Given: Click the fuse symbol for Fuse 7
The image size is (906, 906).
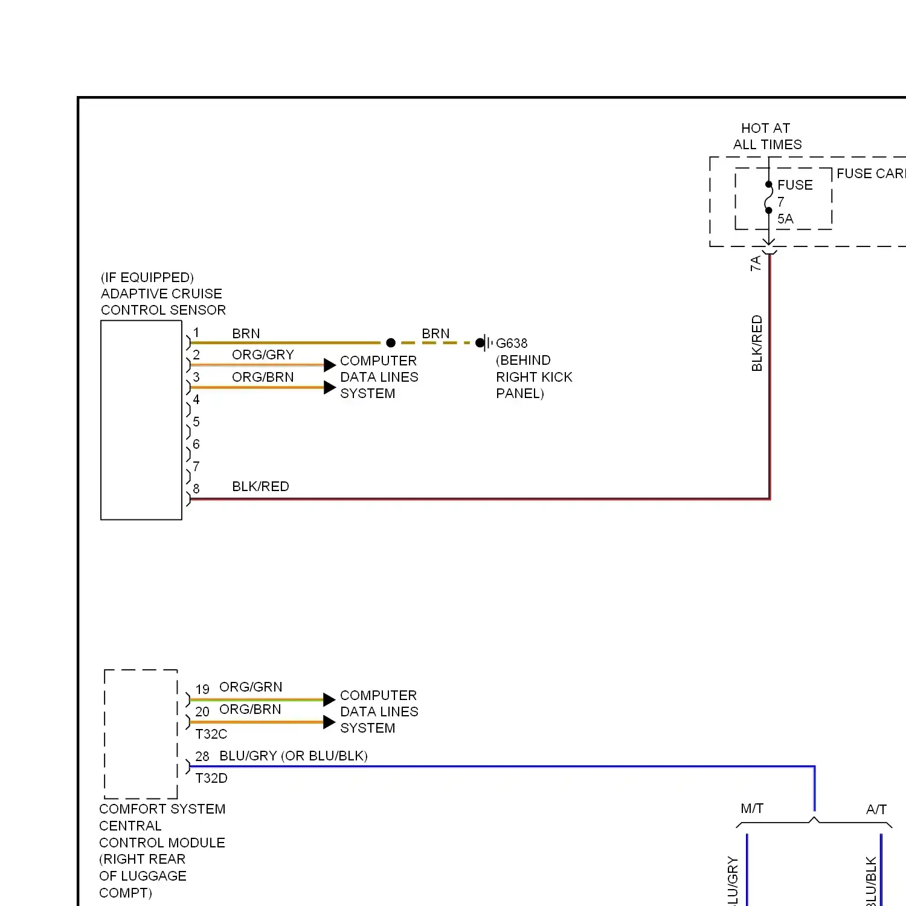Looking at the screenshot, I should 768,198.
